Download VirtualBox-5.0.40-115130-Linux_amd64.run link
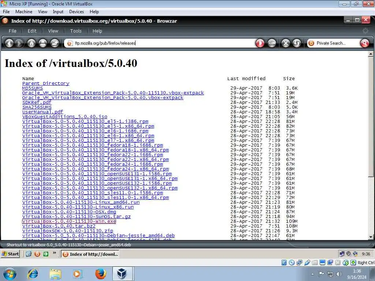This screenshot has height=281, width=375. tap(81, 202)
